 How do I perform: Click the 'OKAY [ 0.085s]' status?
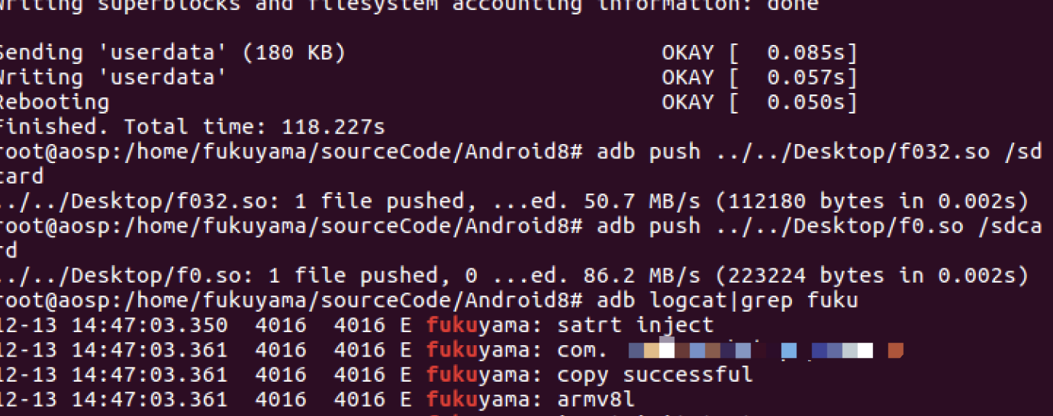click(760, 53)
